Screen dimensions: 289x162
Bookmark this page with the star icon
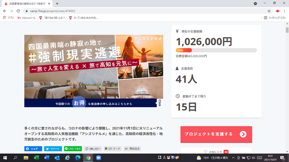pyautogui.click(x=269, y=11)
